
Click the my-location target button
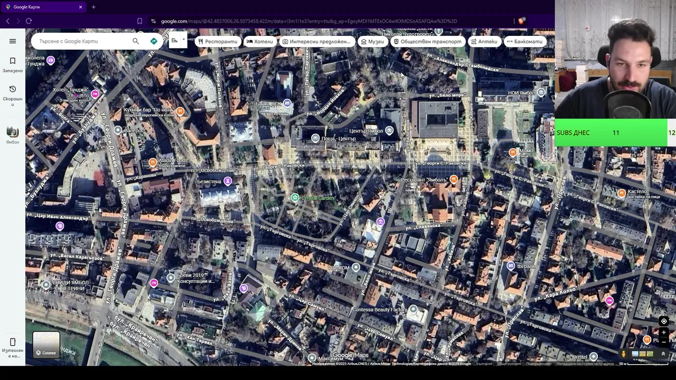pos(664,321)
